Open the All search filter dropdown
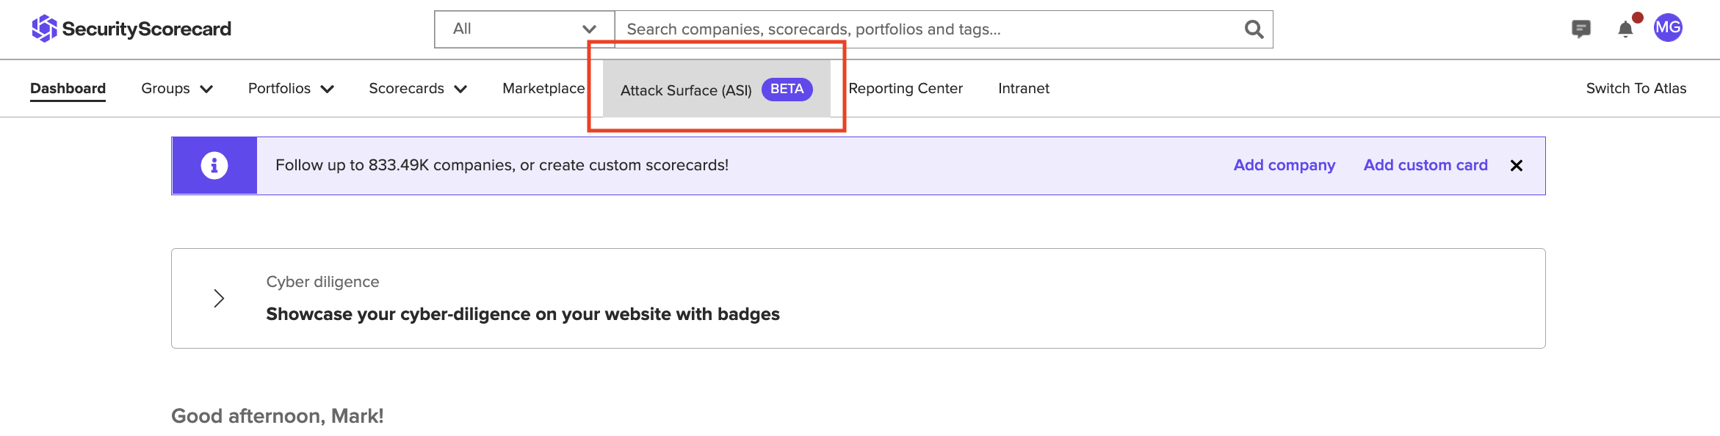This screenshot has height=436, width=1720. [x=524, y=29]
